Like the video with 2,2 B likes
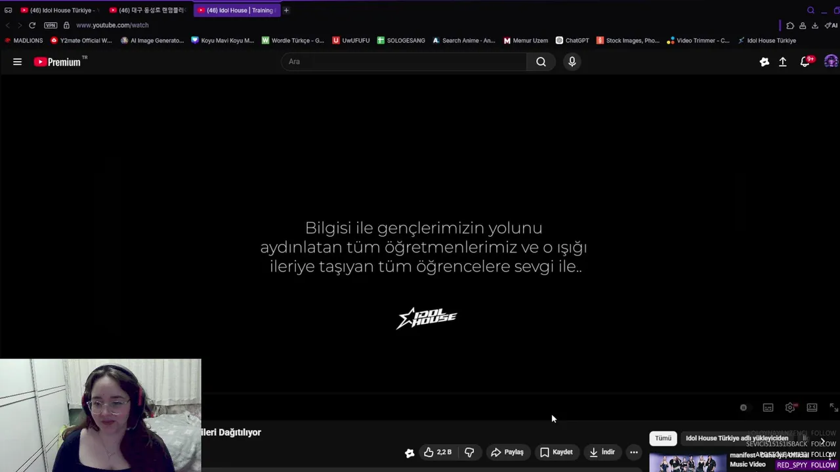The image size is (840, 472). coord(437,452)
